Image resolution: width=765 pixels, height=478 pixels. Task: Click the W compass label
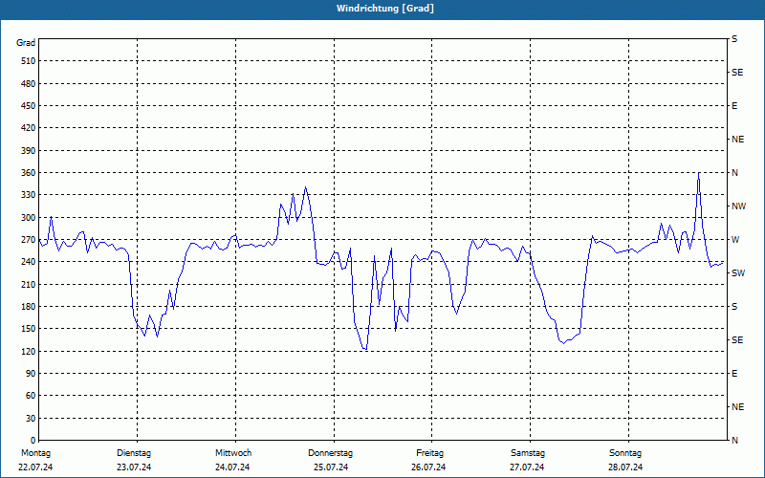(x=735, y=240)
